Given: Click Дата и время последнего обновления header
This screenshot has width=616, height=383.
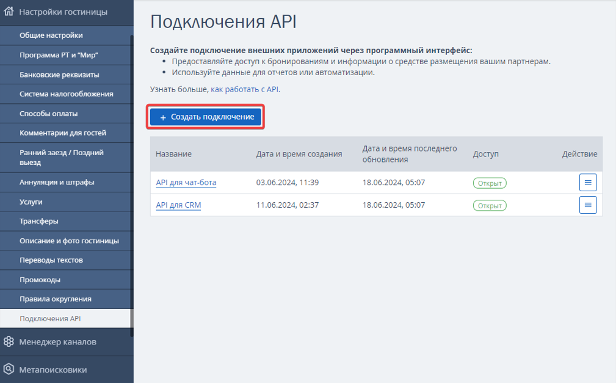Looking at the screenshot, I should point(410,154).
